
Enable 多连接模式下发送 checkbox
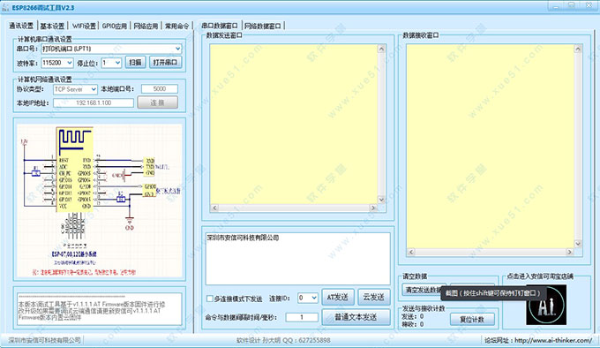click(x=210, y=299)
